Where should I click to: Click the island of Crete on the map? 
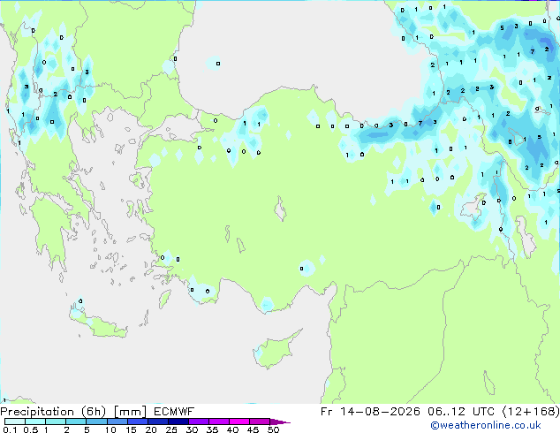97,321
